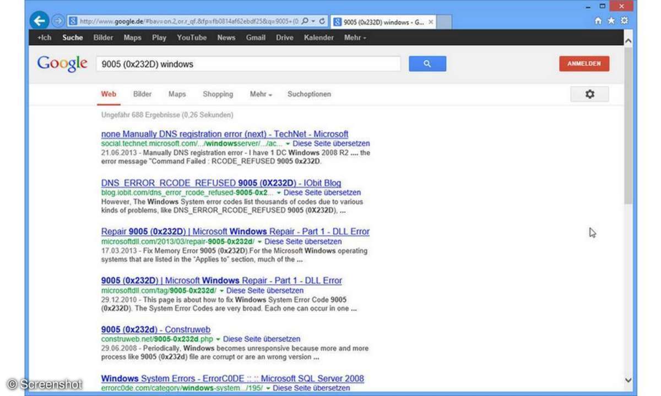Click the browser Forward arrow button

58,21
